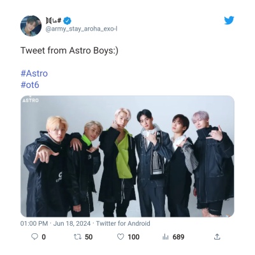
Task: Click the 689 views count
Action: [178, 237]
